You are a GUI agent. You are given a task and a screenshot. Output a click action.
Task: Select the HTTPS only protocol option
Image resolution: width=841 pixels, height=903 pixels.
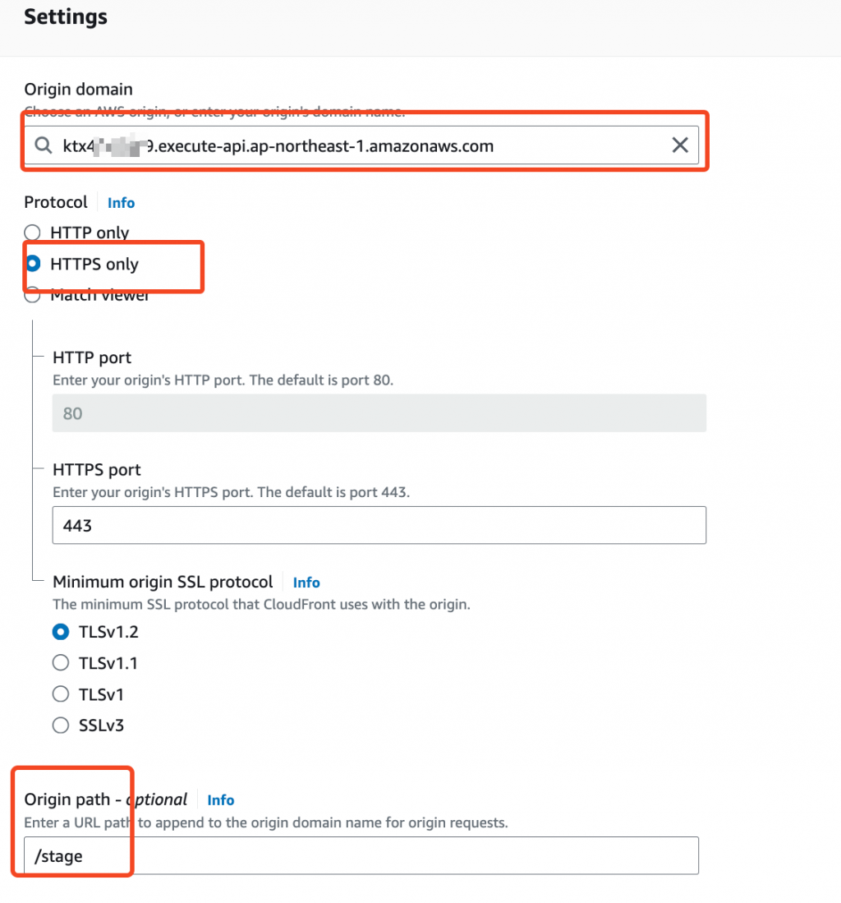point(34,264)
